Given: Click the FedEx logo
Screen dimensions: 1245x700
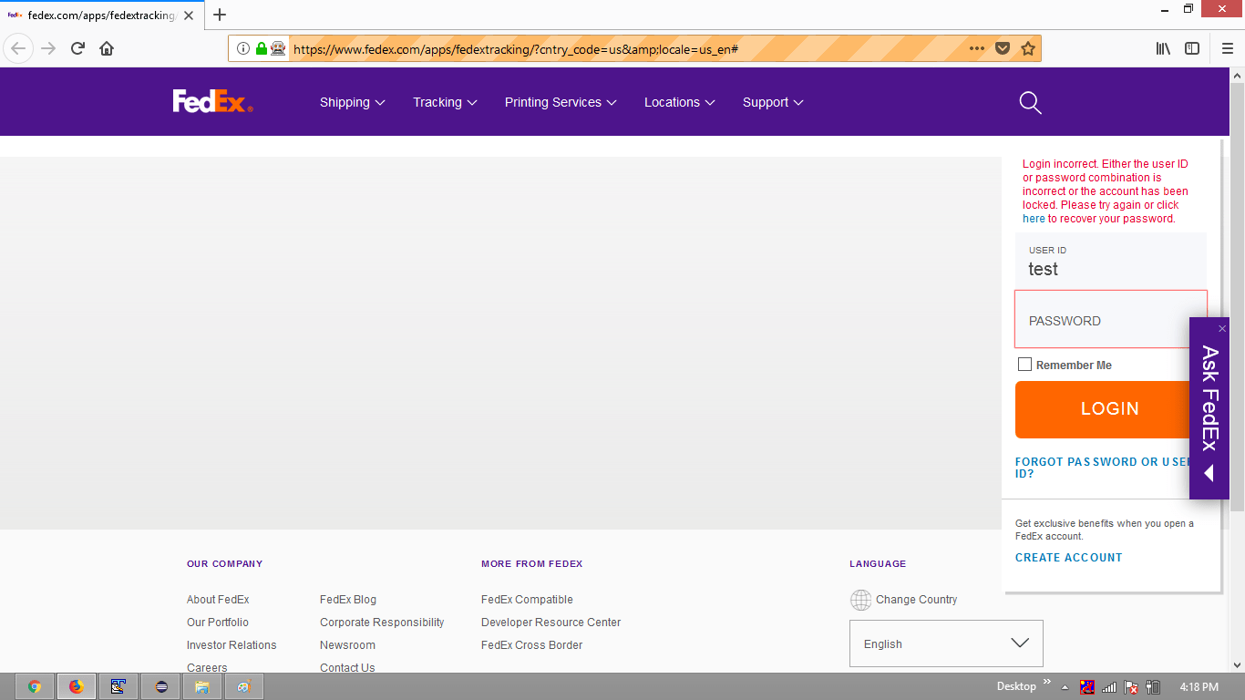Looking at the screenshot, I should pos(212,101).
